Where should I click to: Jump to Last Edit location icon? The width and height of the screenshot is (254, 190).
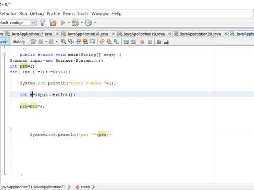click(x=33, y=42)
